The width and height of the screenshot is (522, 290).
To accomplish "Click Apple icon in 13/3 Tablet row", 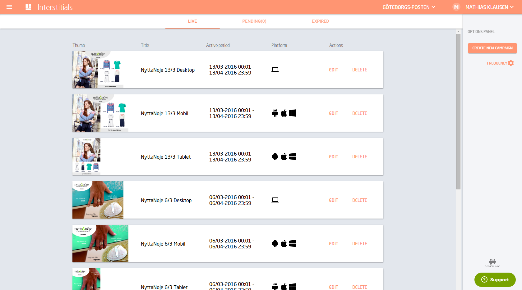I will 284,156.
